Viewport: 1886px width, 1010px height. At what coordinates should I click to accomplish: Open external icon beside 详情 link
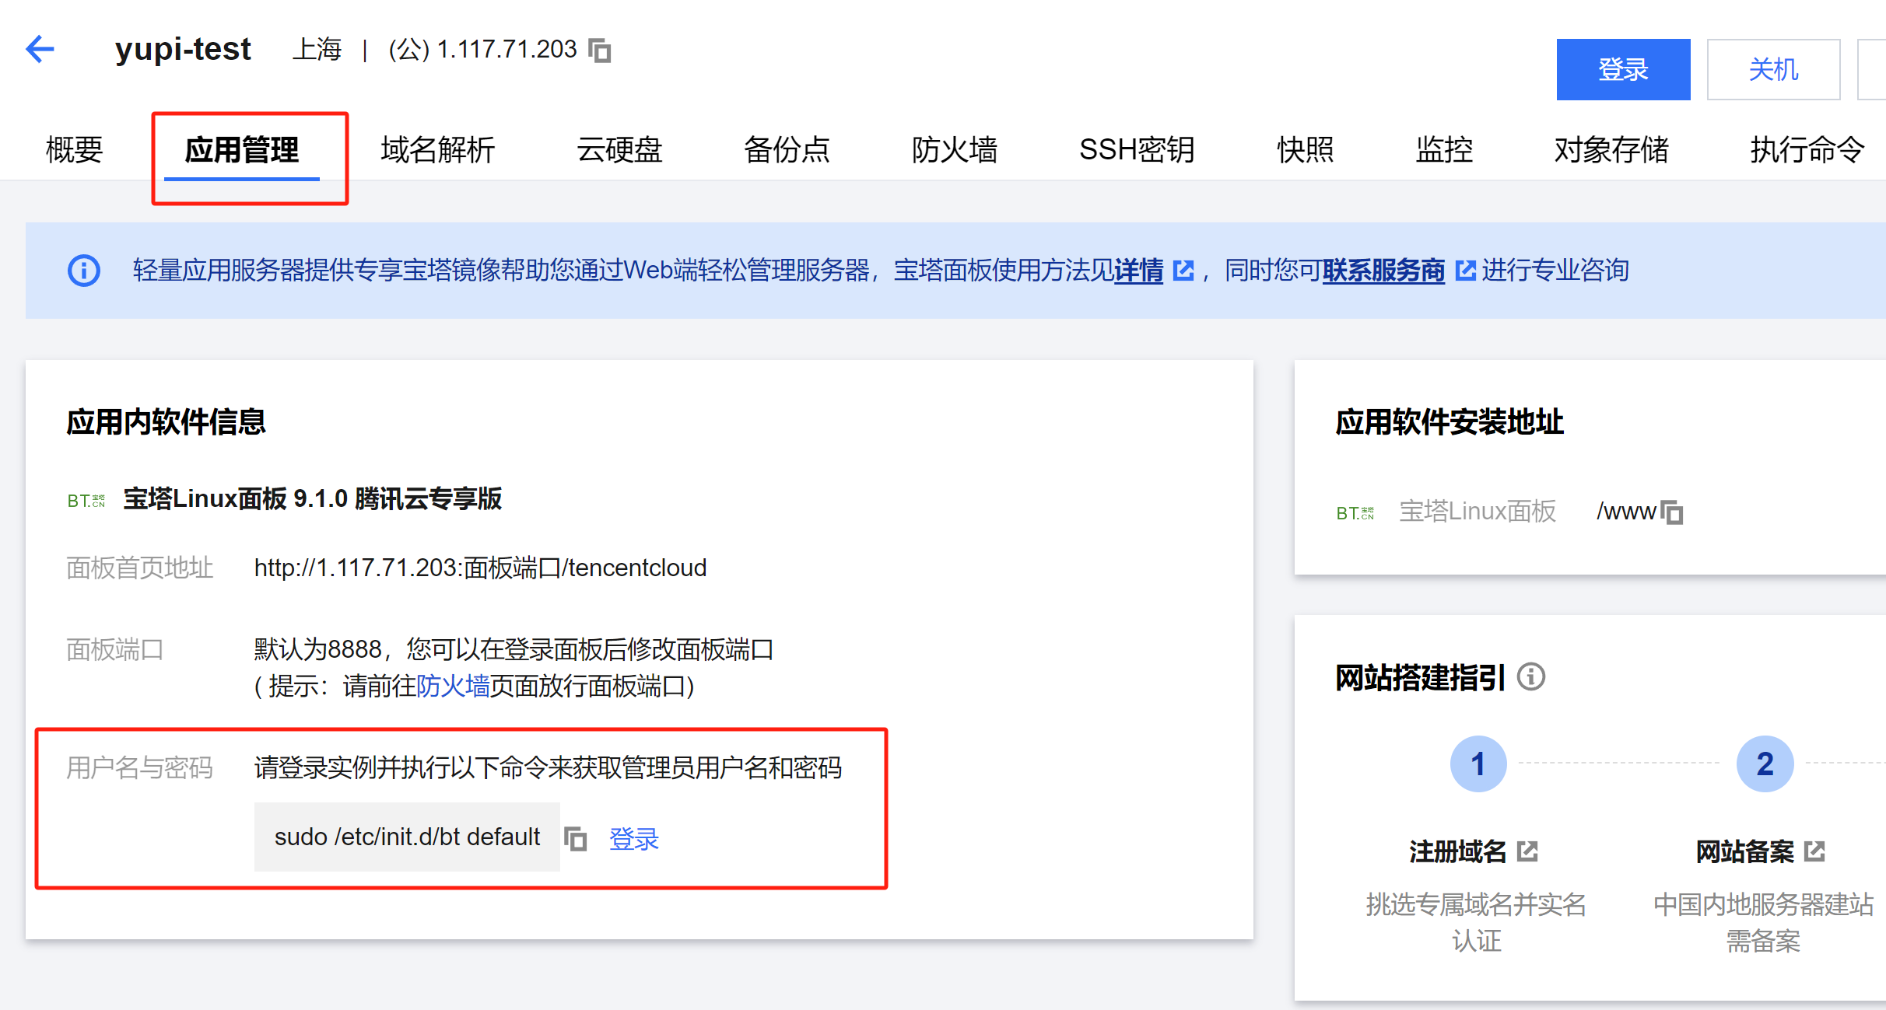1183,271
